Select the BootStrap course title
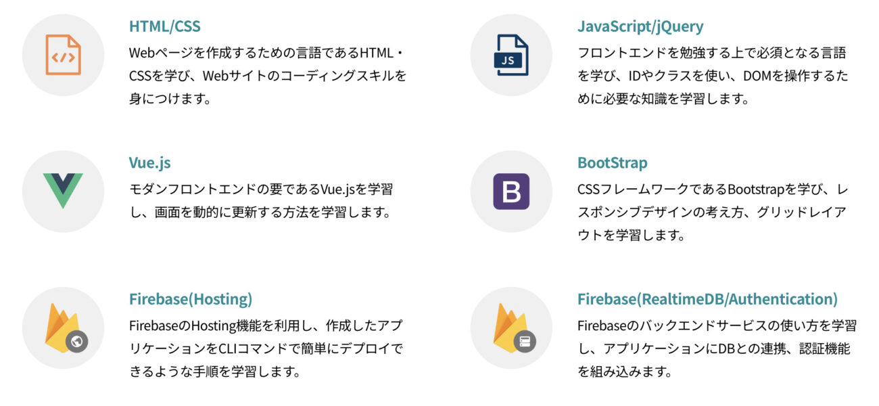 [x=612, y=163]
